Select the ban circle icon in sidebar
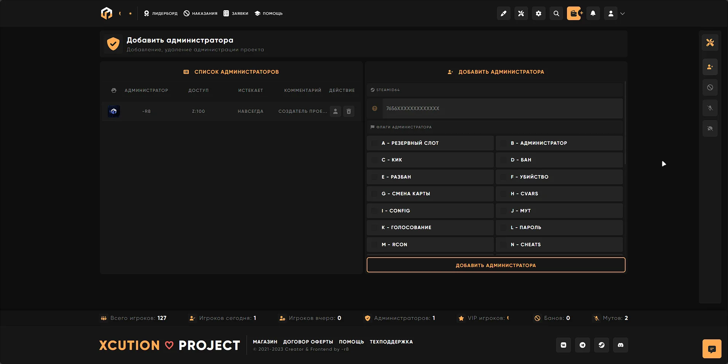Screen dimensions: 728x364 pyautogui.click(x=710, y=88)
